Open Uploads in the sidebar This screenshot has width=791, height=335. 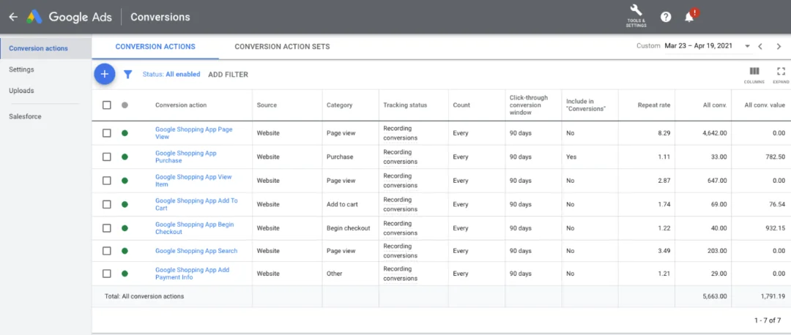[21, 91]
